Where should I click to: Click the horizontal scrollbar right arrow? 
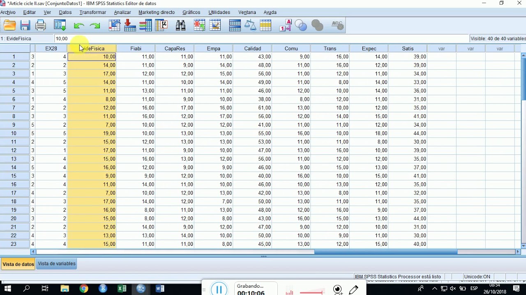tap(518, 252)
